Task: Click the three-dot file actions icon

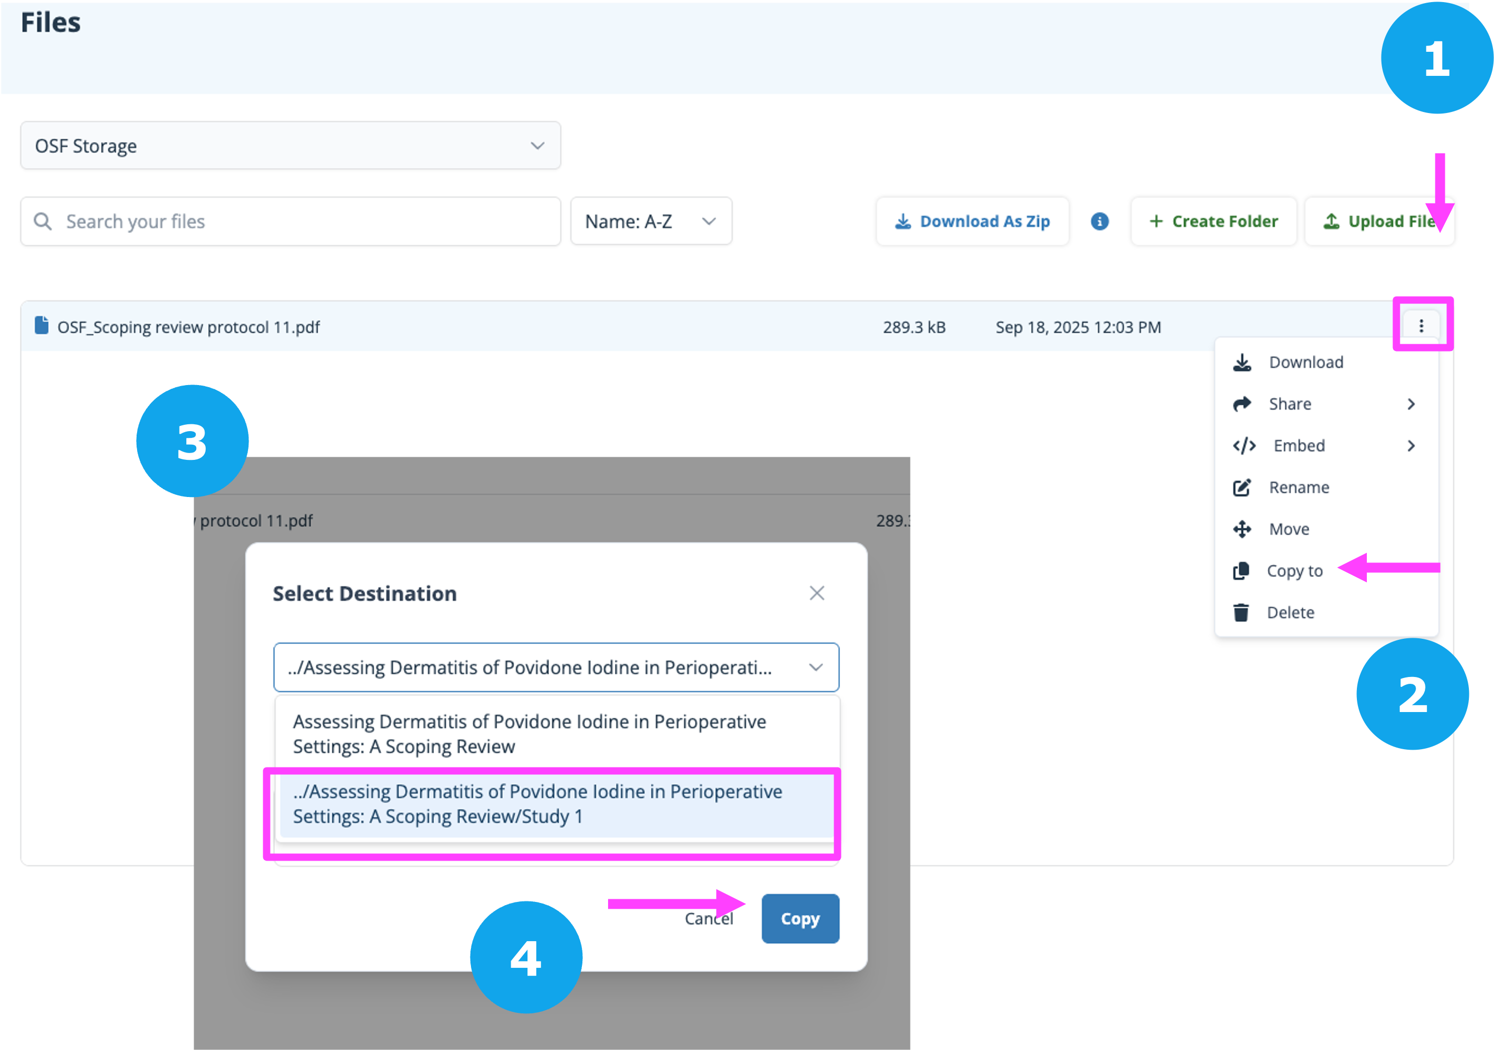Action: (1420, 326)
